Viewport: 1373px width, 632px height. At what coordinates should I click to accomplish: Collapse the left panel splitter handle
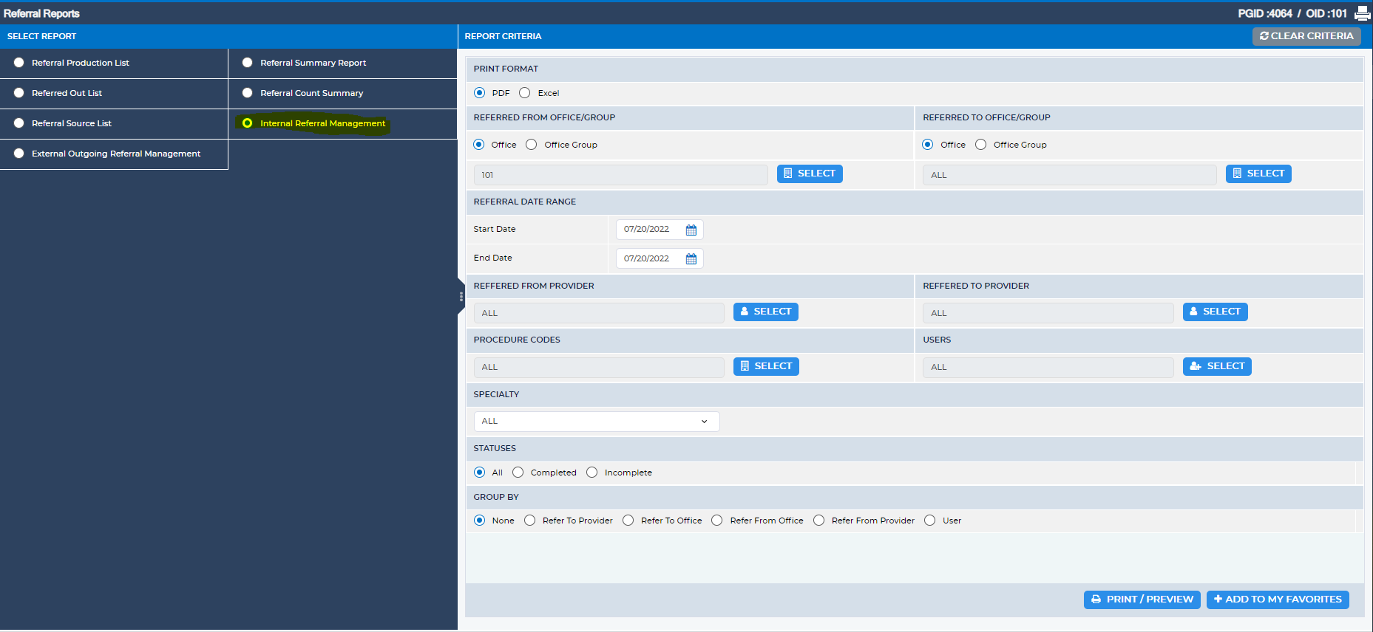[461, 297]
